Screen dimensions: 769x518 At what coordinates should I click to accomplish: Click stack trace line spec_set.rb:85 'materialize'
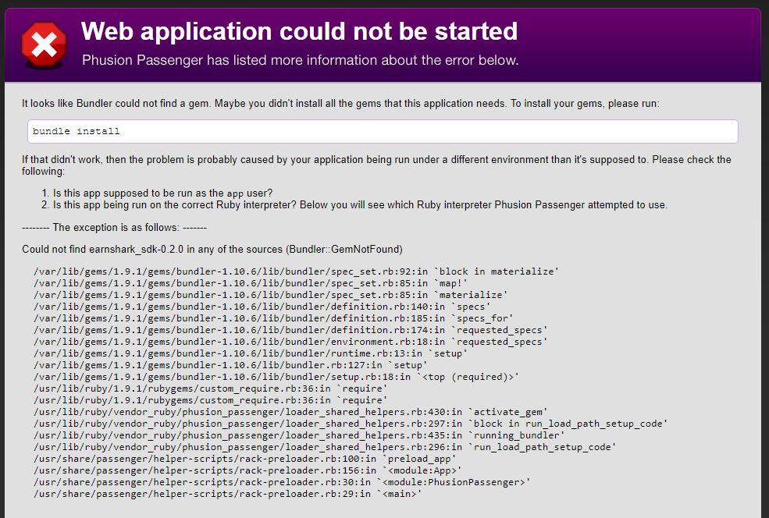click(270, 295)
